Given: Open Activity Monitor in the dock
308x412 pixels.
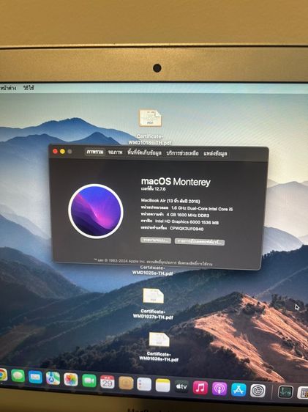Looking at the screenshot, I should (285, 392).
